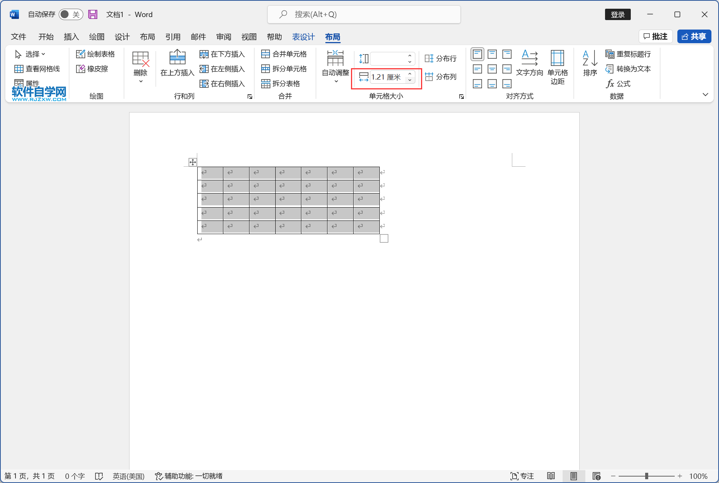Collapse the ribbon with the chevron
719x483 pixels.
705,94
